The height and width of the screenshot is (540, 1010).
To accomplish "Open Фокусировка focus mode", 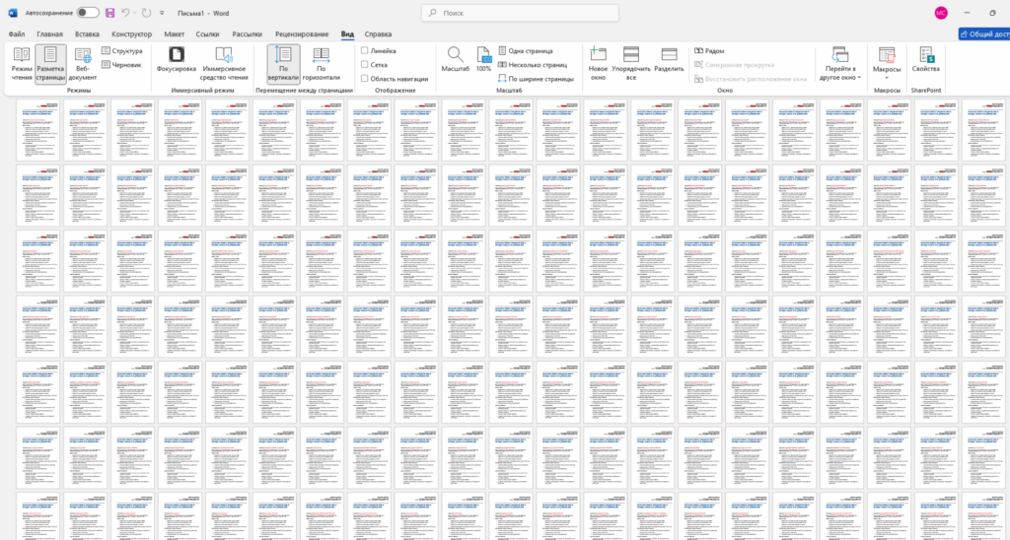I will tap(177, 59).
